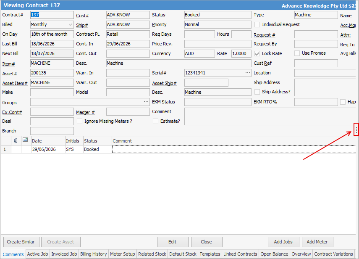Screen dimensions: 359x259
Task: Click the On Day field
Action: [x=52, y=34]
